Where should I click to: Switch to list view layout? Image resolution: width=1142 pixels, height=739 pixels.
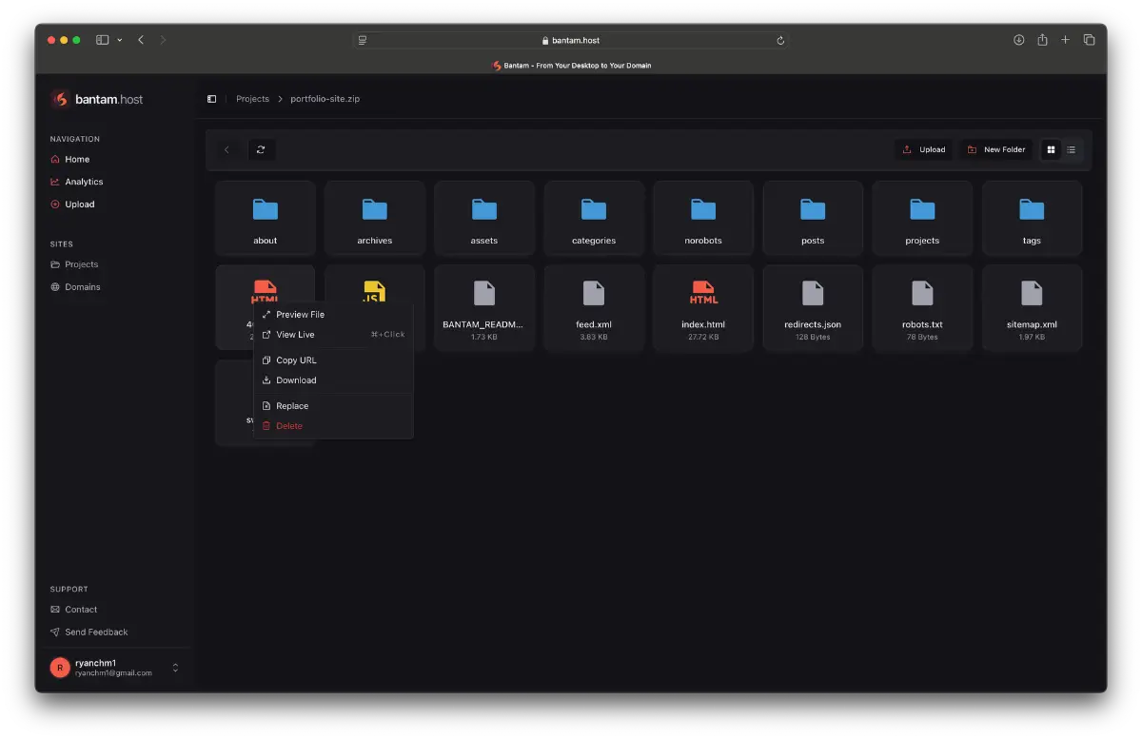[x=1072, y=149]
